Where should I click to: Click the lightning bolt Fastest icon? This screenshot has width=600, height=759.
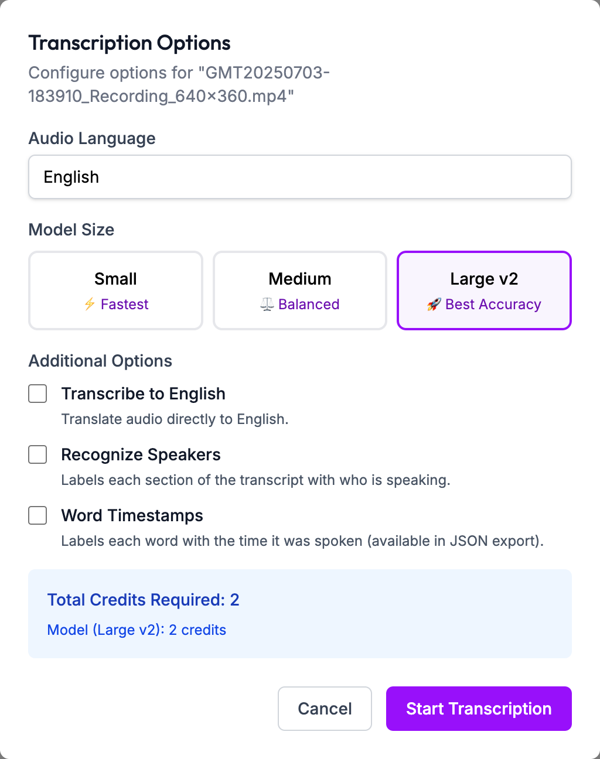(90, 305)
